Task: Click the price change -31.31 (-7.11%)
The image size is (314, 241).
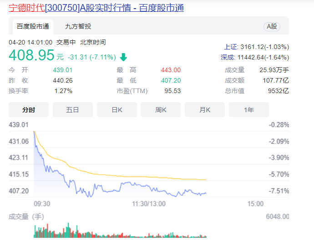Action: (92, 57)
